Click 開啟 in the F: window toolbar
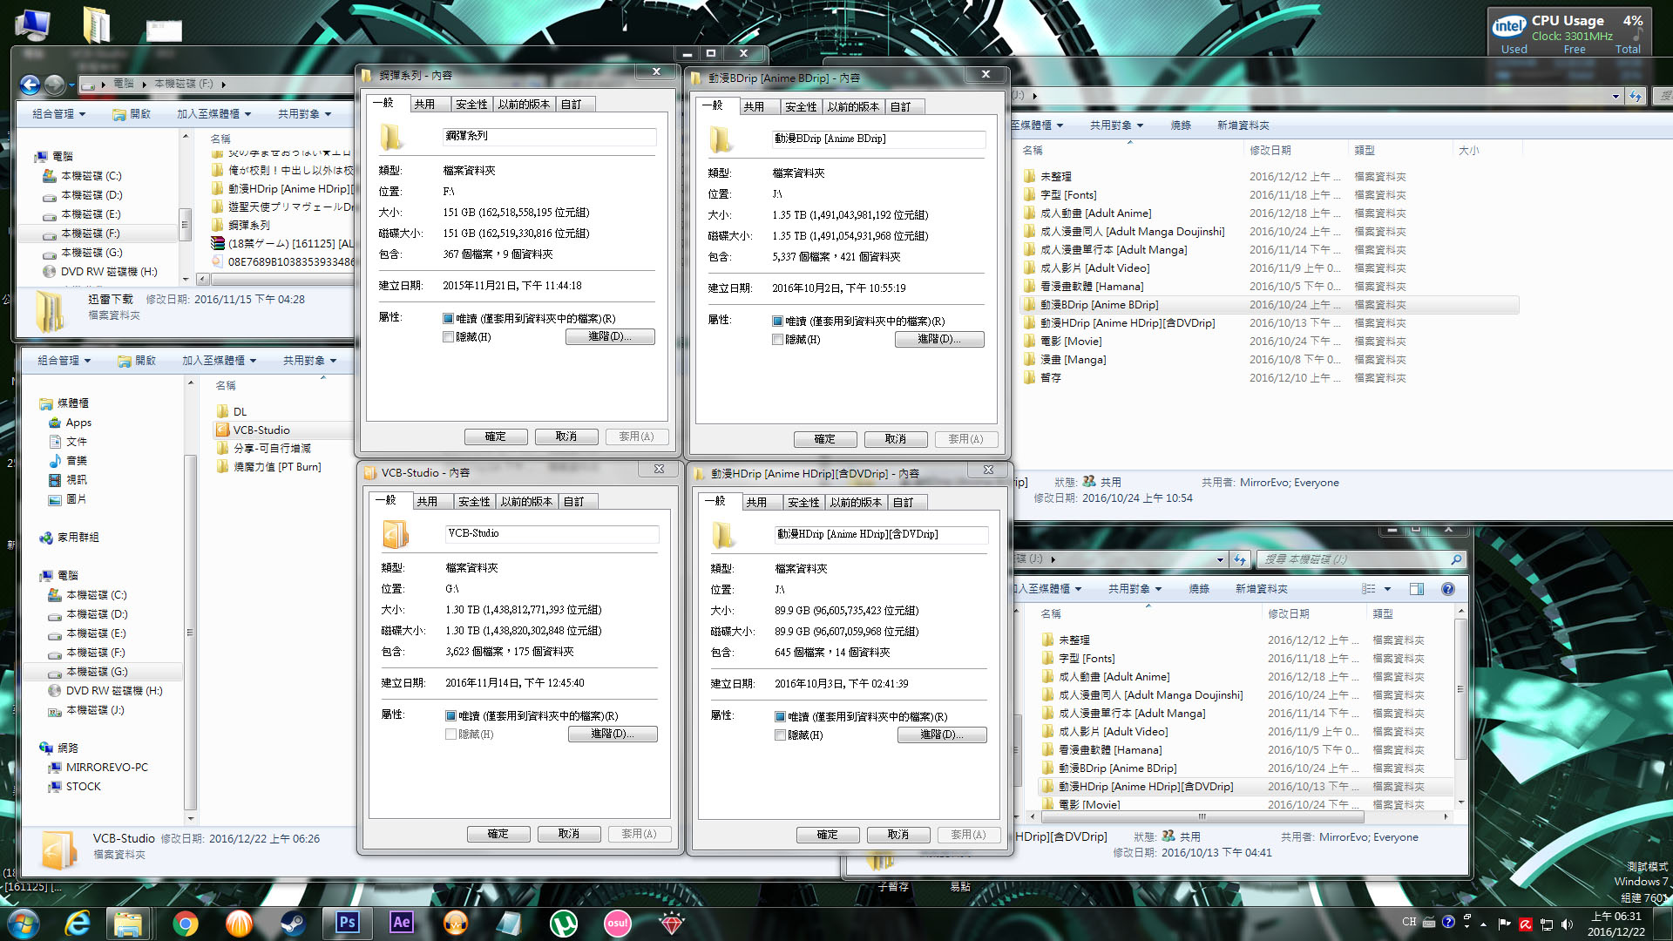The image size is (1673, 941). 132,114
